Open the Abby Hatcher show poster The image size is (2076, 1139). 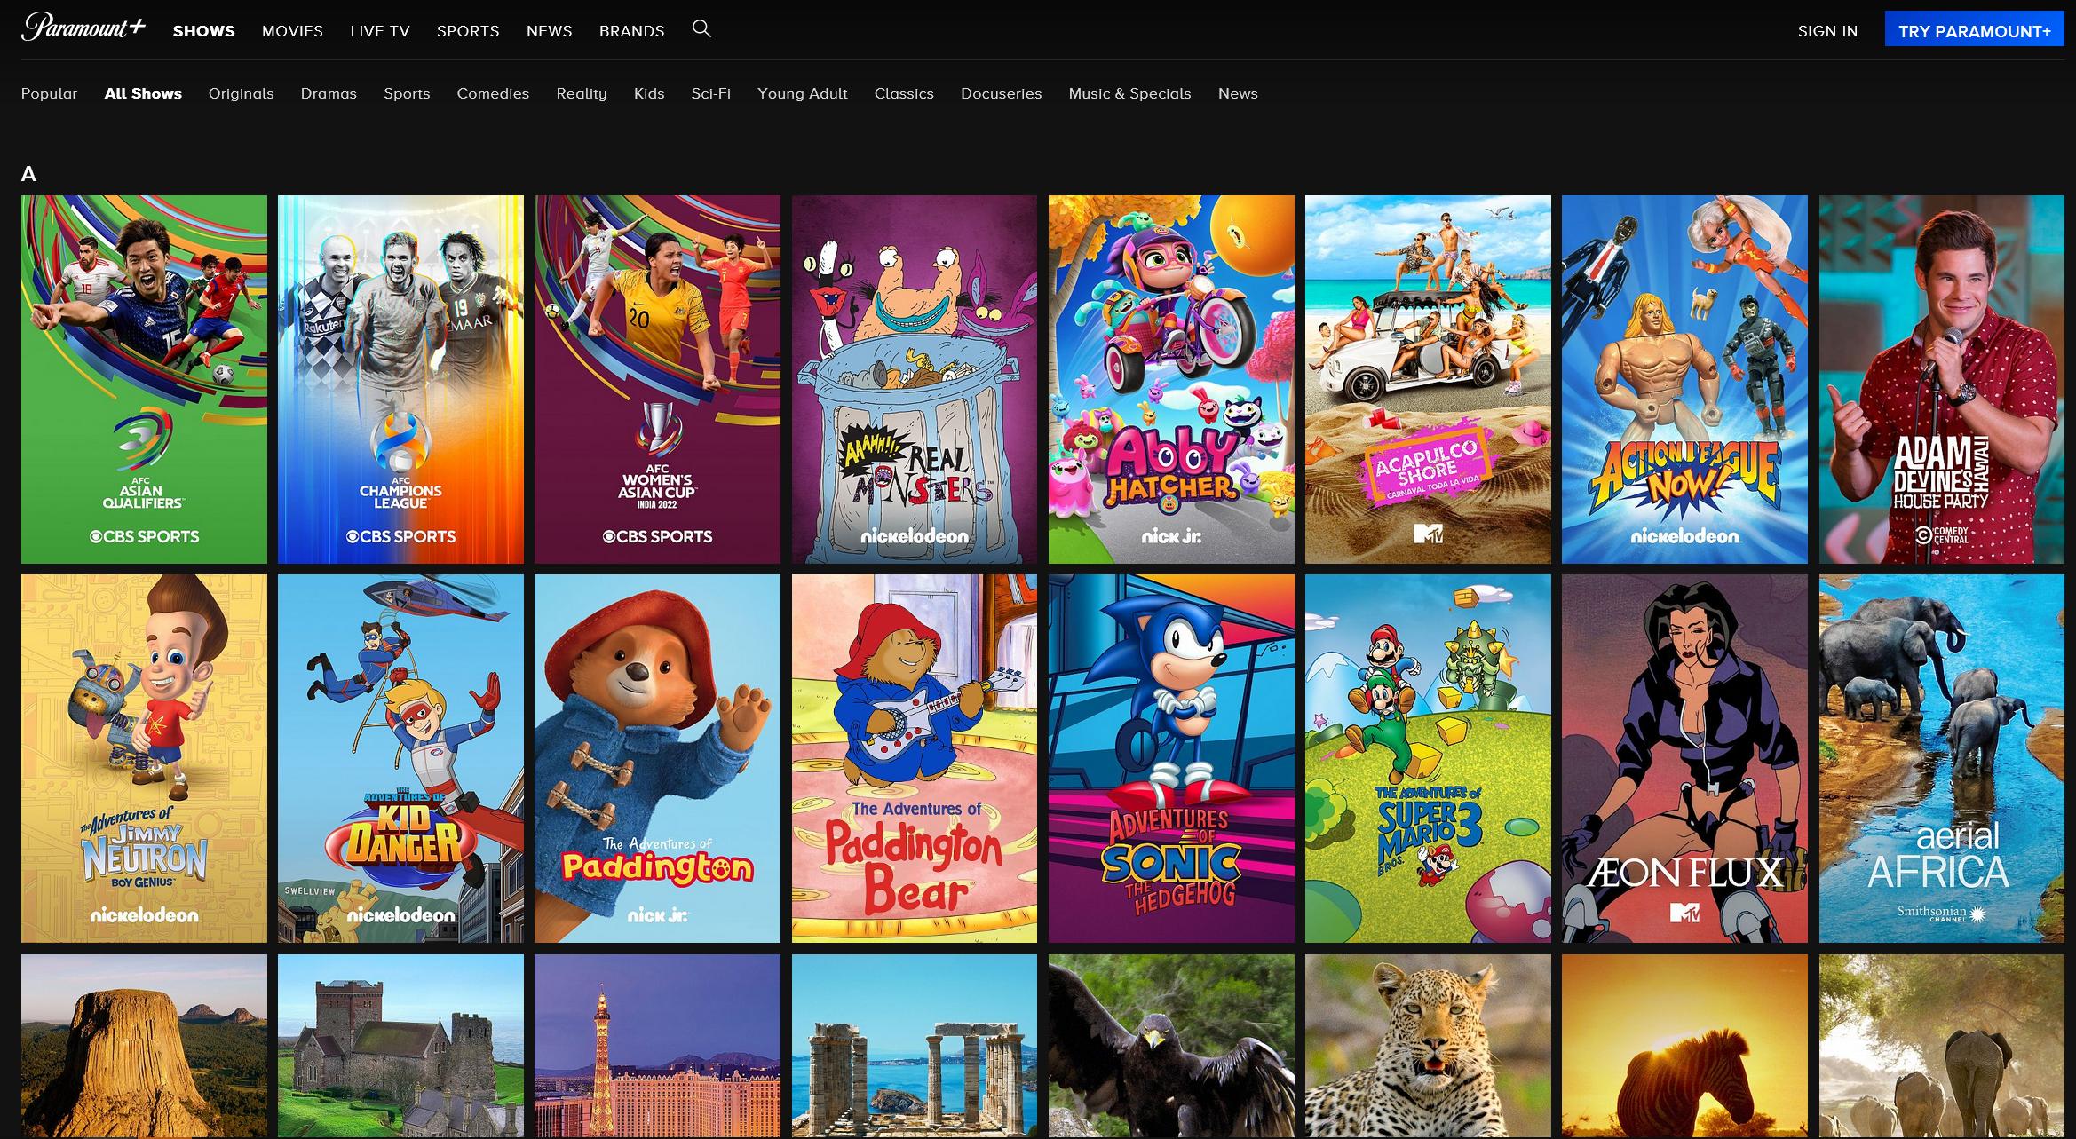click(1170, 379)
